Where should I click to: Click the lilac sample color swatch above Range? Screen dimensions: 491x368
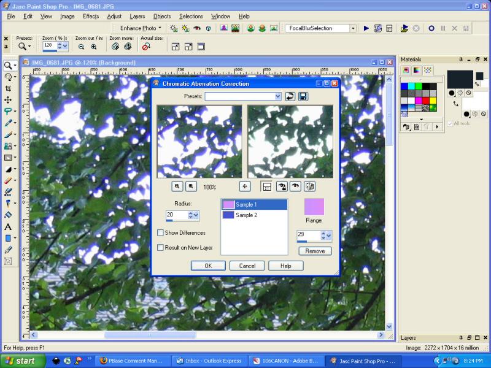click(314, 207)
